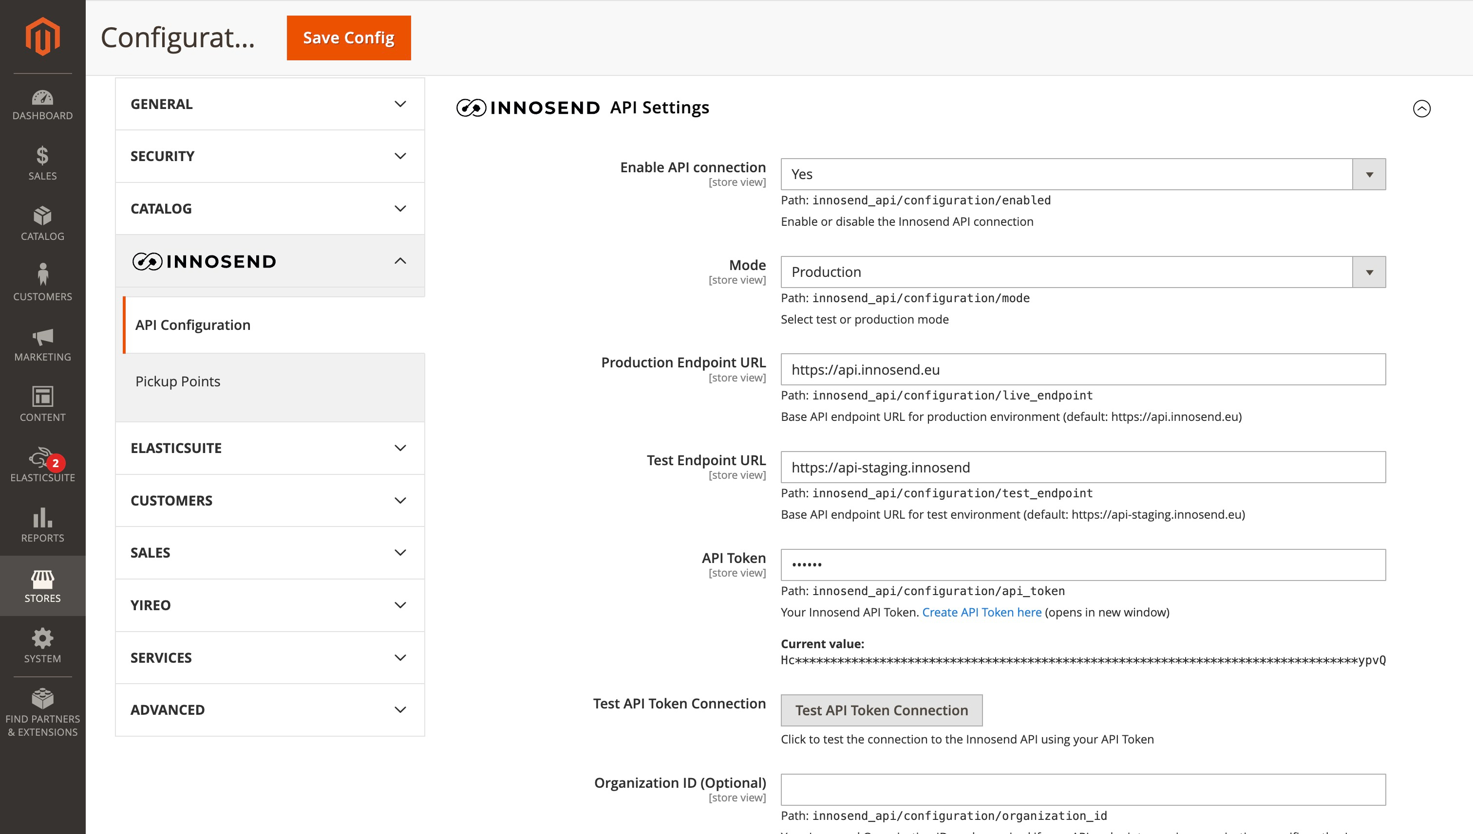Open the Sales sidebar section
The width and height of the screenshot is (1473, 834).
point(42,164)
